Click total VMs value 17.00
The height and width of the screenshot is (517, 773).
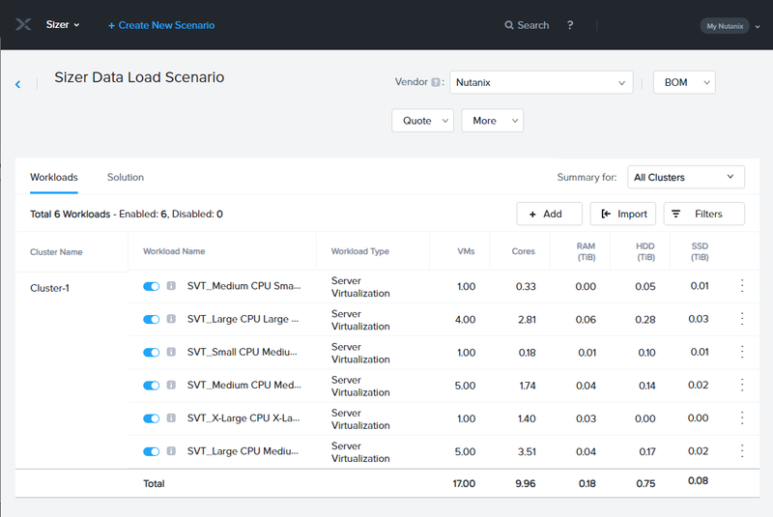tap(464, 484)
